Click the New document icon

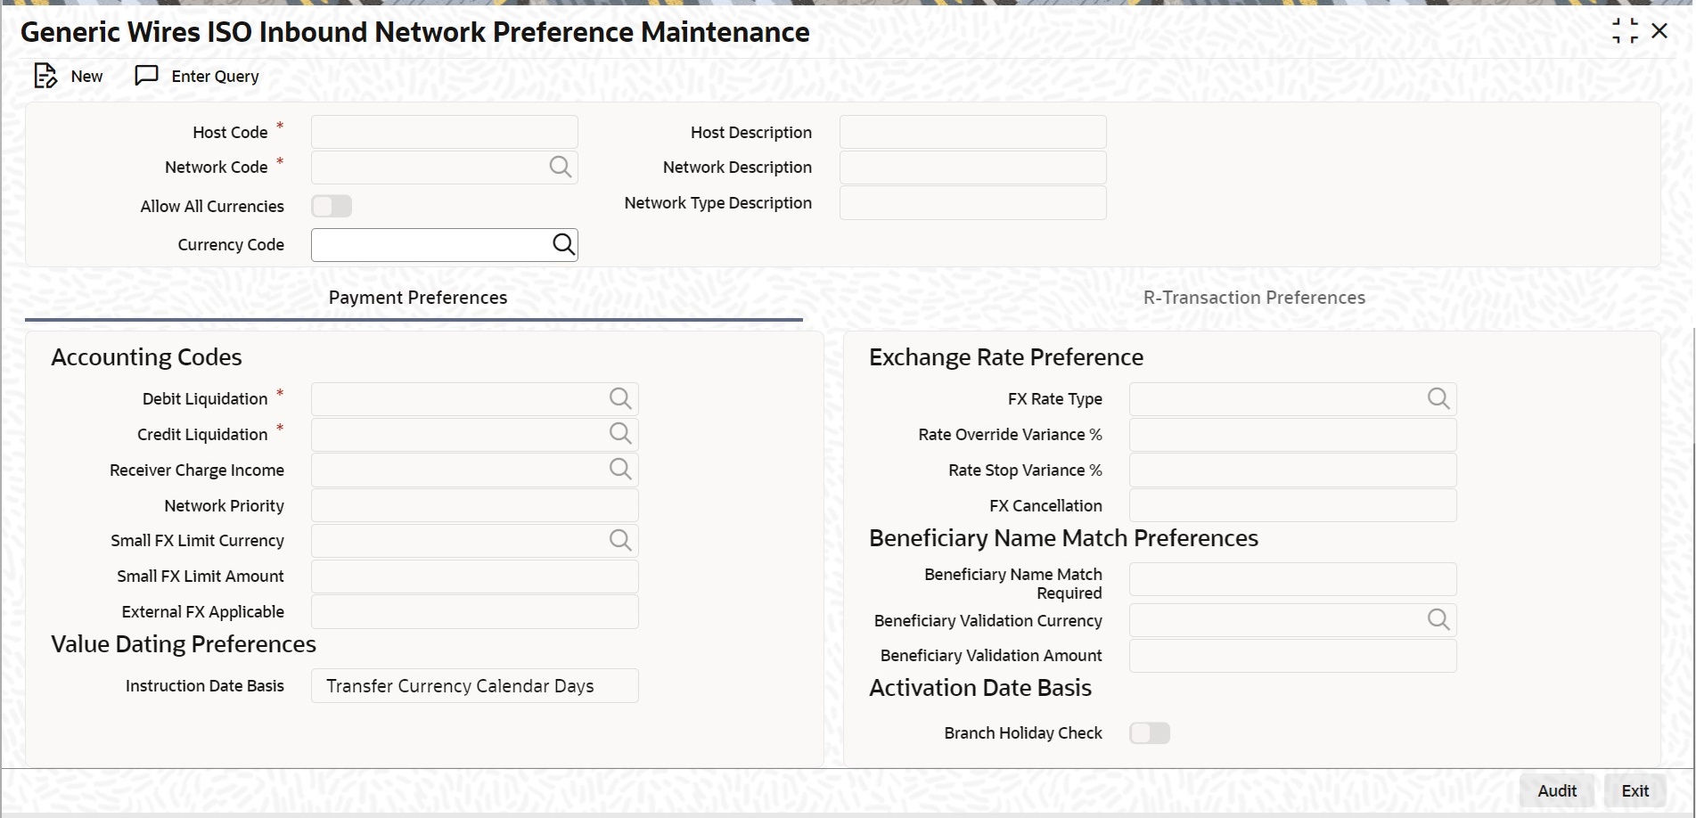45,77
